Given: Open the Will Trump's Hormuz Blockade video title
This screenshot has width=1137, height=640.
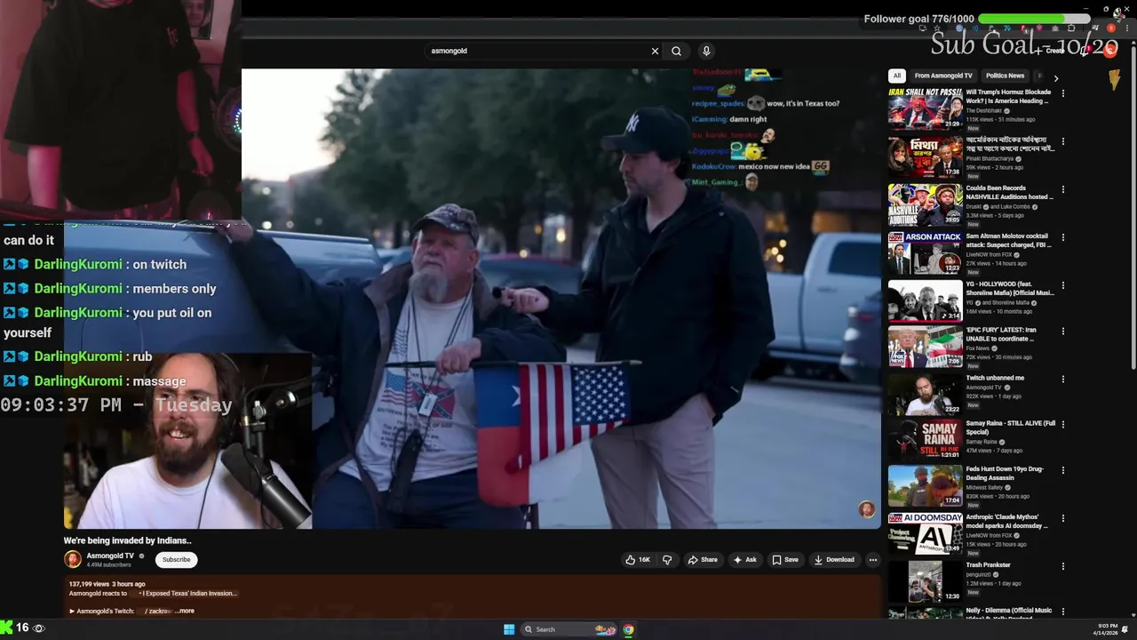Looking at the screenshot, I should click(x=1008, y=96).
